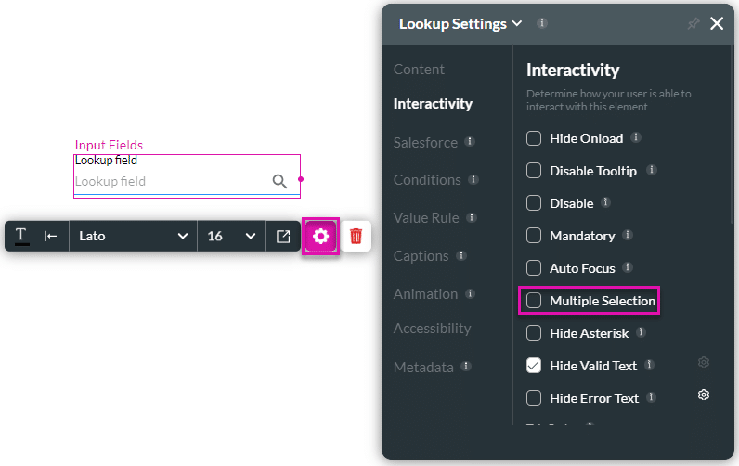This screenshot has height=466, width=739.
Task: Open the Value Rule tab
Action: point(426,218)
